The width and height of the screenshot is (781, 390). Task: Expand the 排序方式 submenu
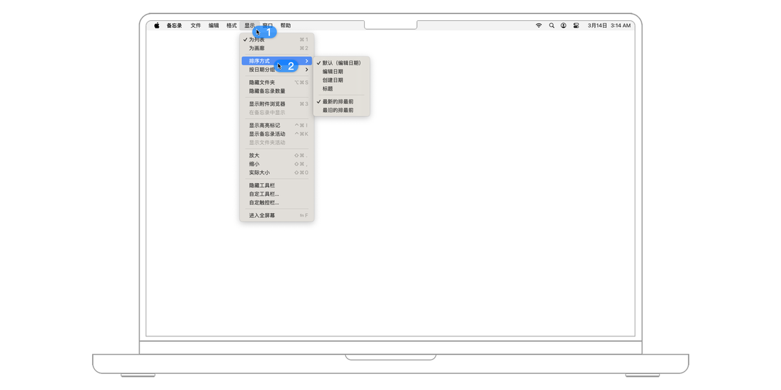click(276, 61)
